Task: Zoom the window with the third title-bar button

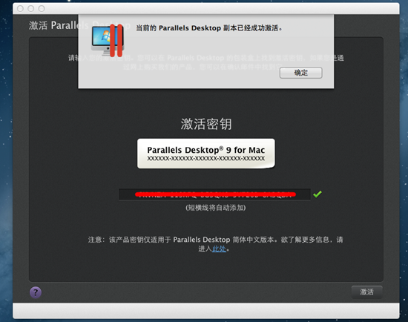Action: [x=42, y=9]
